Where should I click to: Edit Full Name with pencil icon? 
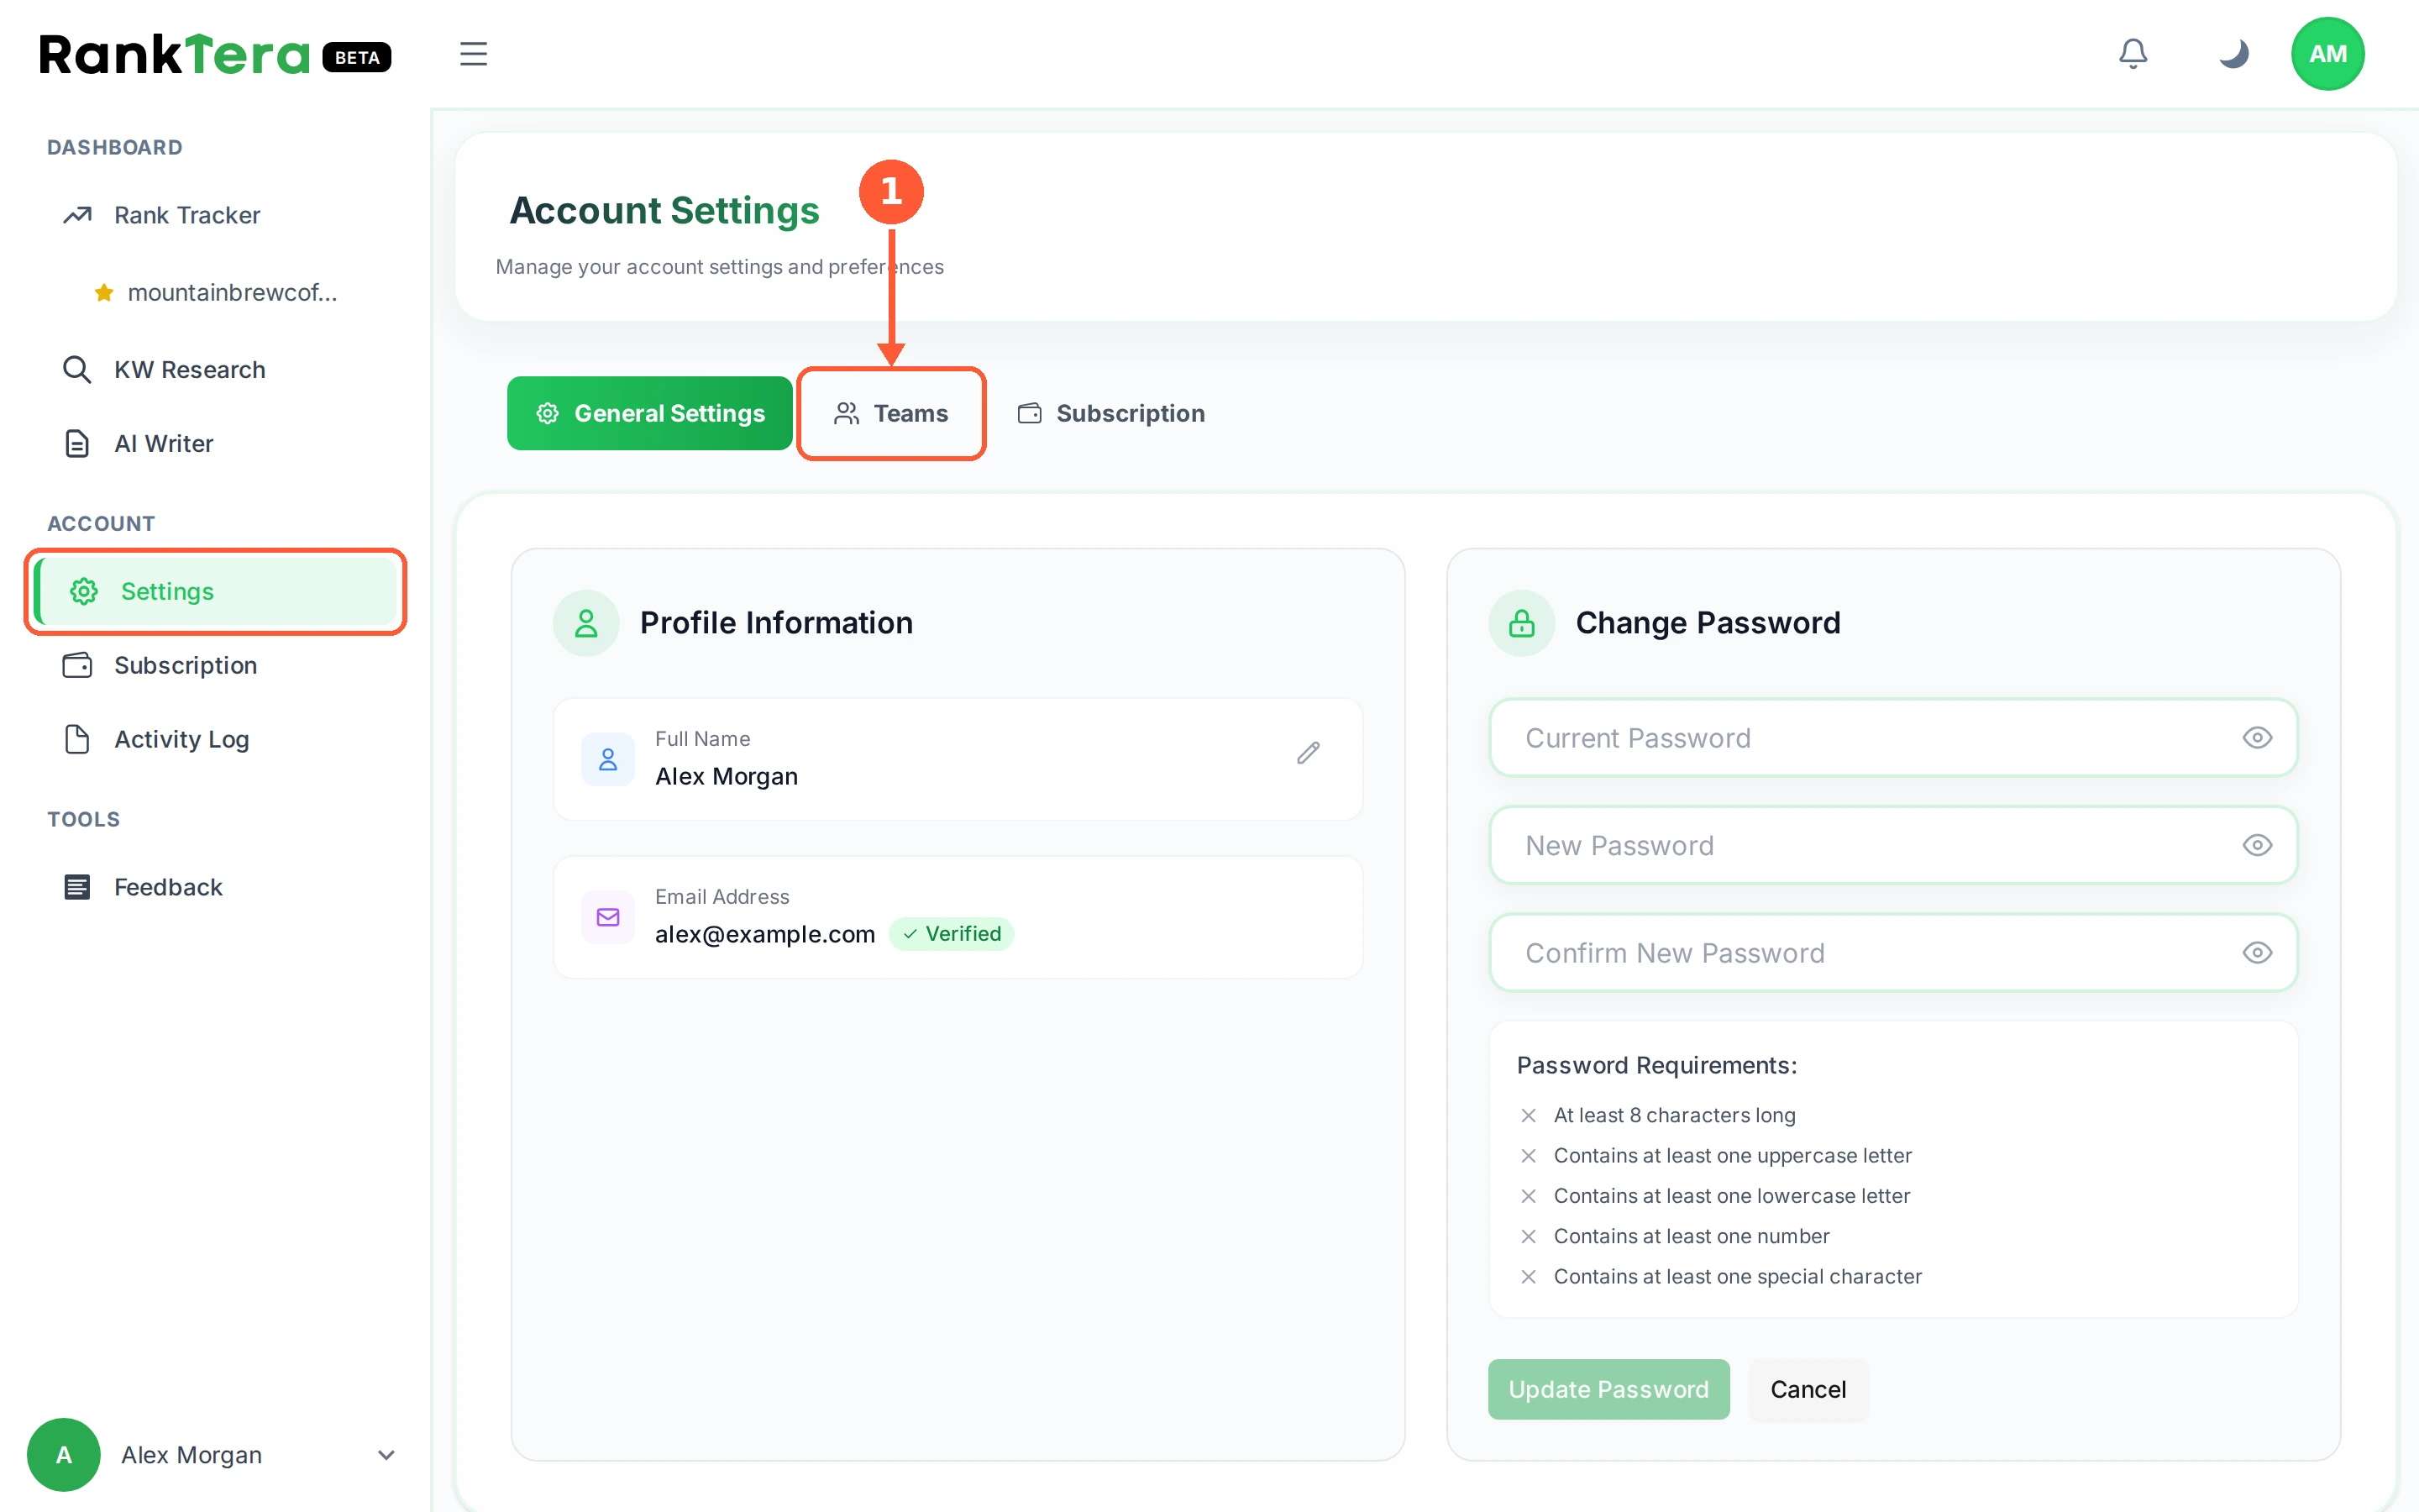click(1308, 753)
